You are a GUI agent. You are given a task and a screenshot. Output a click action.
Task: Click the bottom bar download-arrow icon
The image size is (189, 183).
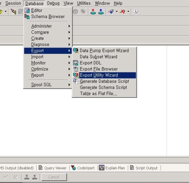click(27, 177)
